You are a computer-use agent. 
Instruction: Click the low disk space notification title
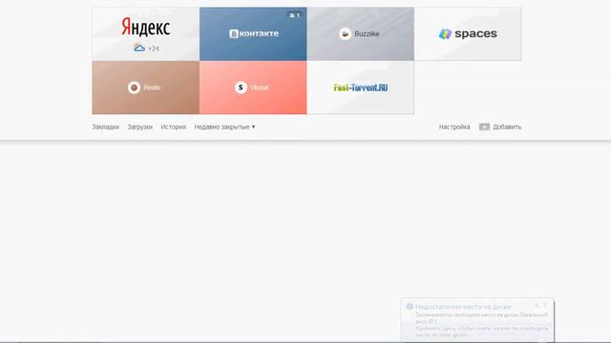click(x=463, y=307)
